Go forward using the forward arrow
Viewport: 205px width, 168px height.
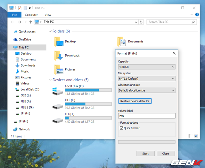20,22
